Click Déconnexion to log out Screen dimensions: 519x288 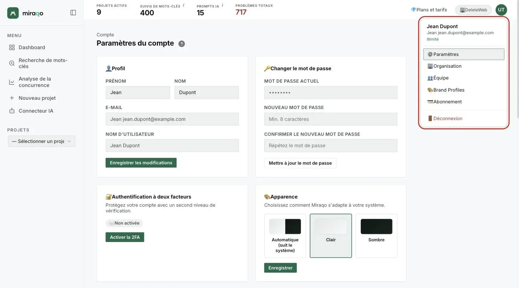tap(464, 118)
